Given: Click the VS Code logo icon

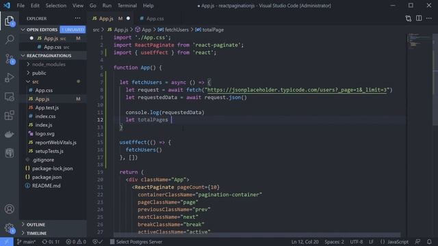Looking at the screenshot, I should pyautogui.click(x=7, y=5).
